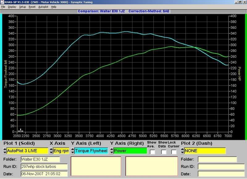The width and height of the screenshot is (247, 179).
Task: Restore the RHAS-SP window
Action: click(x=240, y=2)
